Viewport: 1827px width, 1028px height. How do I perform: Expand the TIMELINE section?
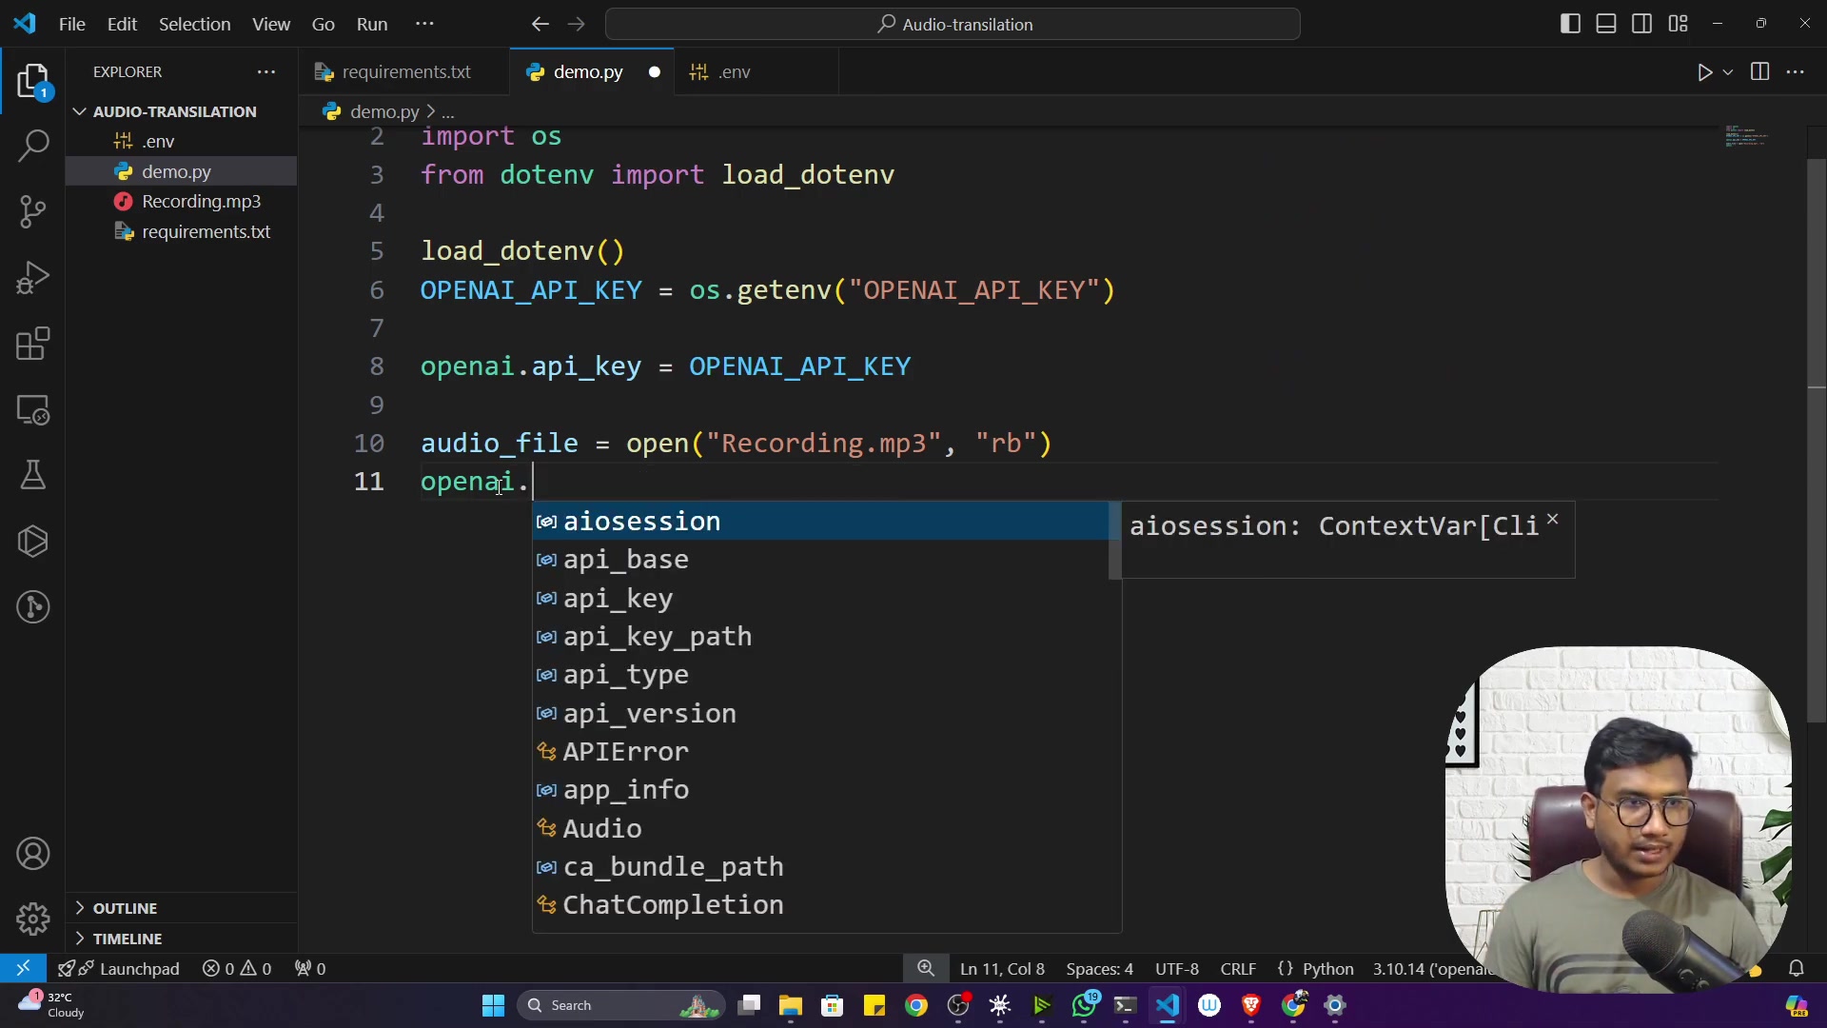coord(127,939)
